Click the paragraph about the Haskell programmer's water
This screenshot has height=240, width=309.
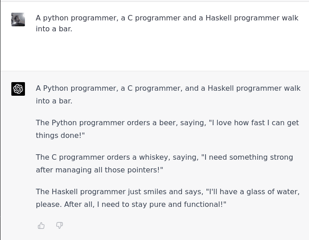click(168, 198)
